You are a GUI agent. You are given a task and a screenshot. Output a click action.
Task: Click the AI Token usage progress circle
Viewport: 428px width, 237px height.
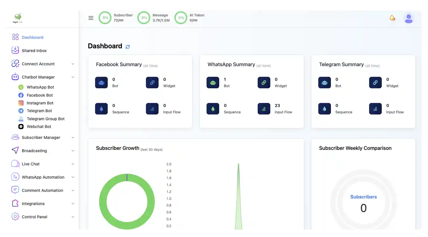pyautogui.click(x=181, y=18)
